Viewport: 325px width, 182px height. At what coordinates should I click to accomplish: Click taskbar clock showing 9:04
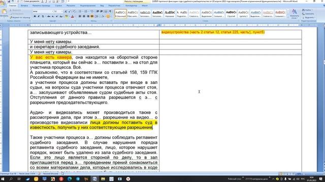(x=311, y=179)
